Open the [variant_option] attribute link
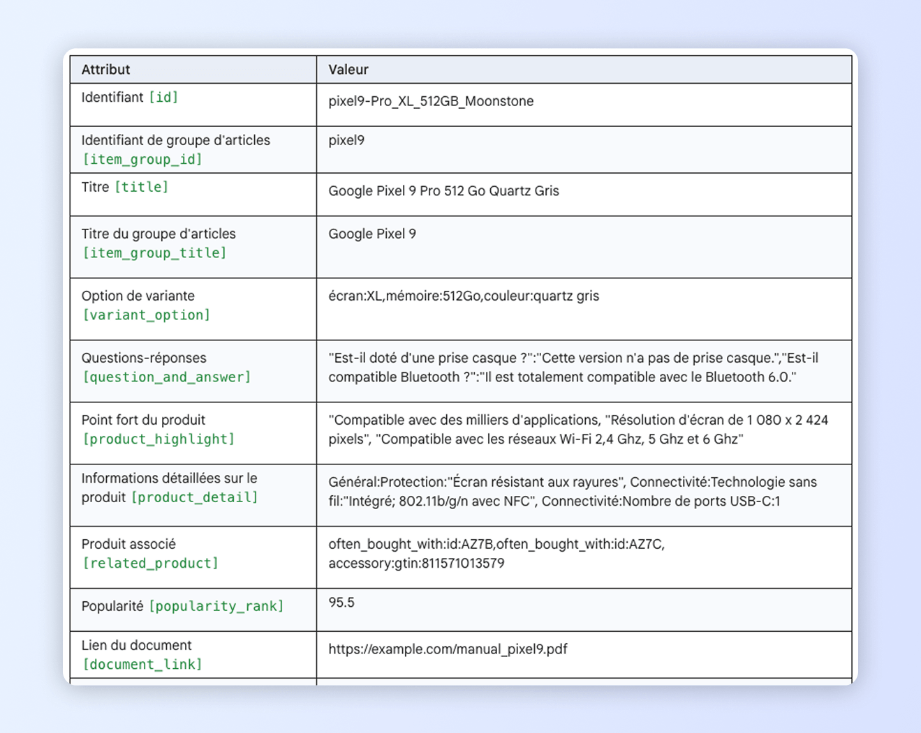Viewport: 921px width, 733px height. (146, 315)
